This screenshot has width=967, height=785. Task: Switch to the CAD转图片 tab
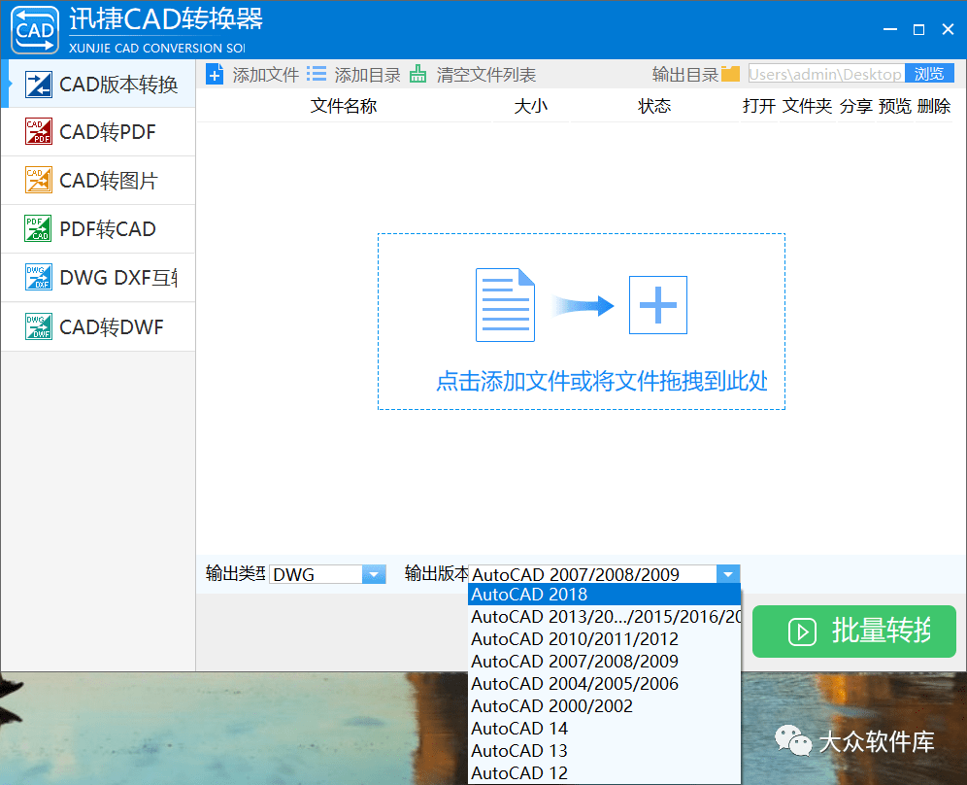pyautogui.click(x=99, y=180)
